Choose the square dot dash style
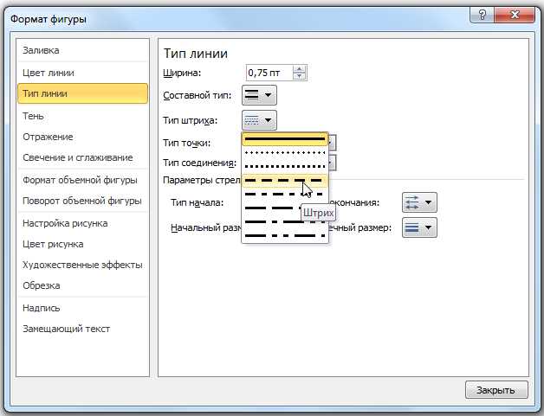544x416 pixels. pos(285,167)
